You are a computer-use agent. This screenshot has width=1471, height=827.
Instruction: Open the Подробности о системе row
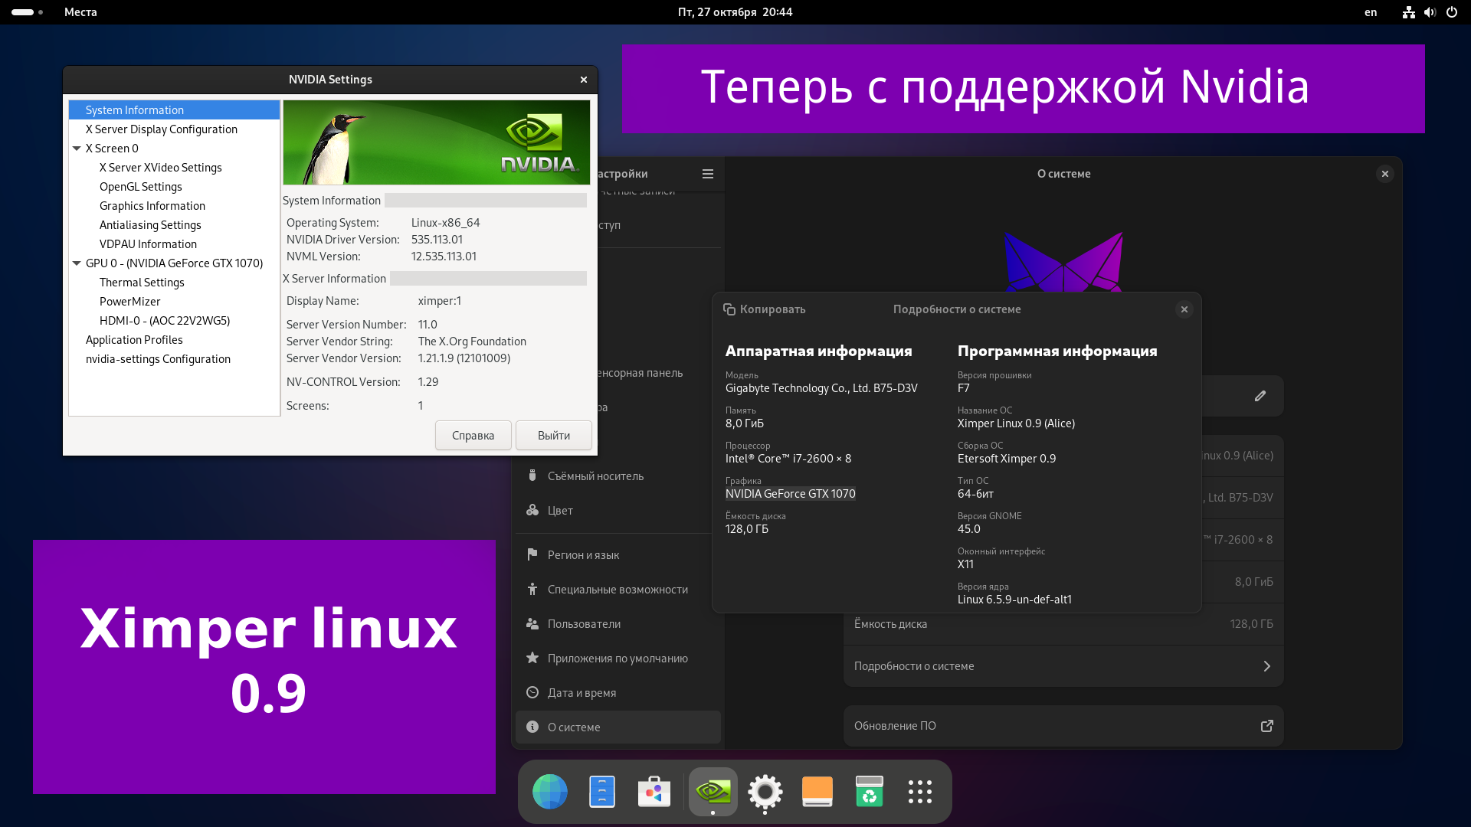click(1063, 665)
